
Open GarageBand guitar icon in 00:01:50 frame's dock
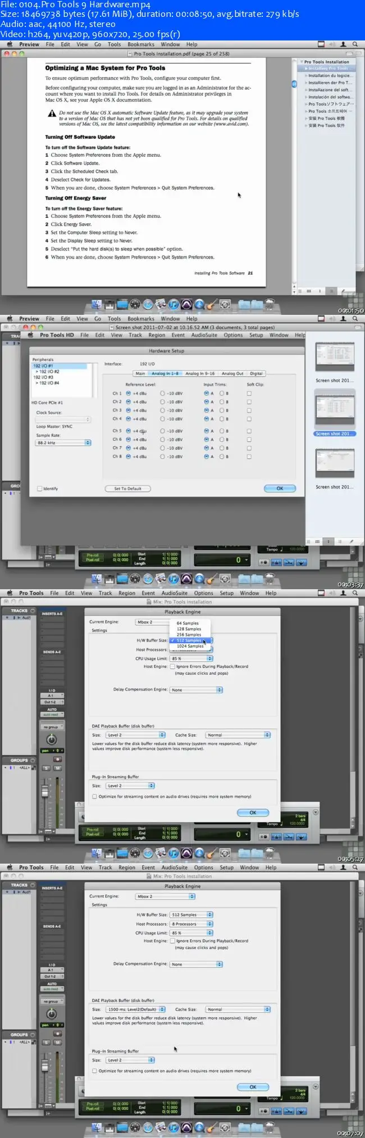[x=211, y=305]
